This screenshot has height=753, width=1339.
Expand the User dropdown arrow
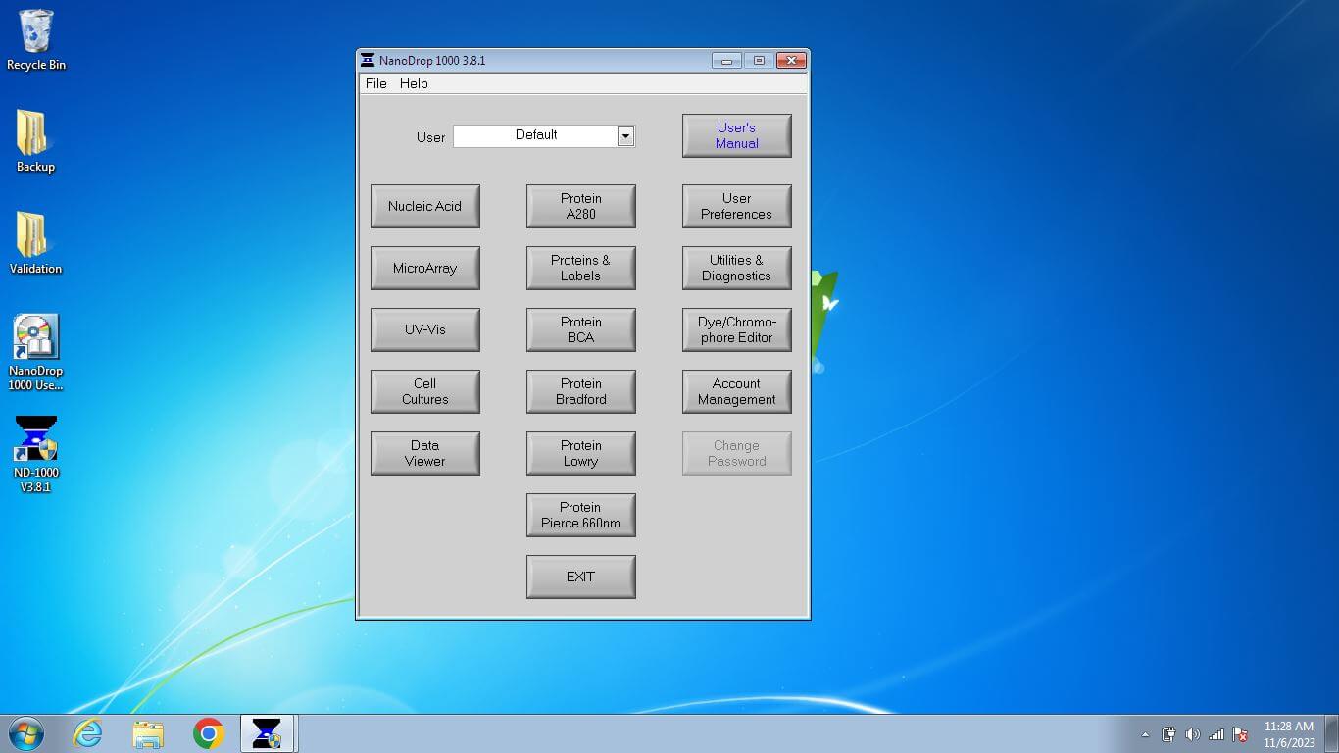tap(625, 136)
